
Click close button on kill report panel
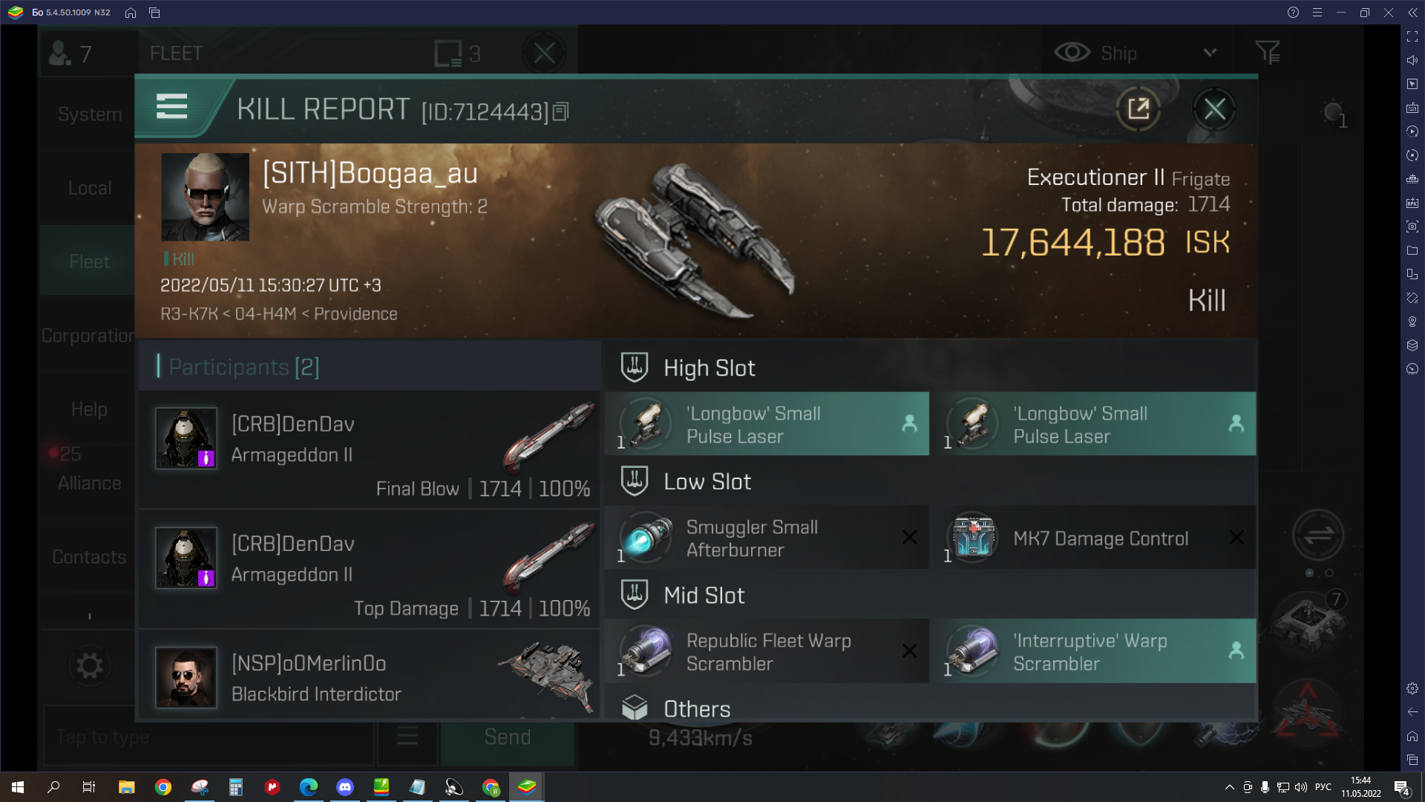pos(1216,108)
